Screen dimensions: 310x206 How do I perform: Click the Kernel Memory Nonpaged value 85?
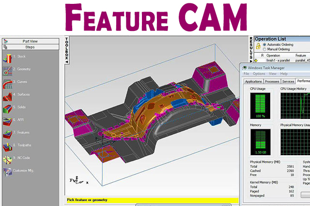pyautogui.click(x=292, y=195)
